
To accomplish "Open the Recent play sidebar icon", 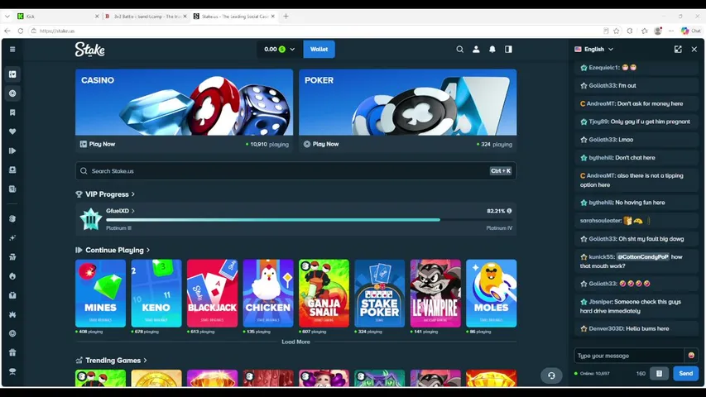I will coord(12,151).
